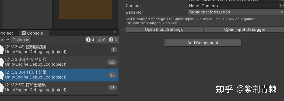Open the Clear button dropdown arrow

click(x=8, y=40)
